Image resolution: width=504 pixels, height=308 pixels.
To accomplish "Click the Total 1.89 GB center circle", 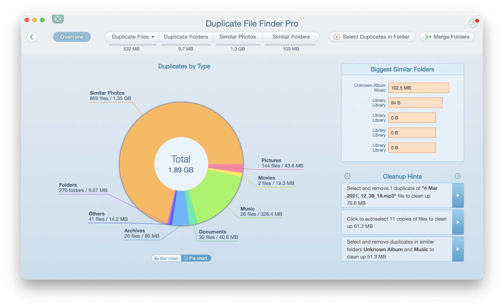I will 181,164.
